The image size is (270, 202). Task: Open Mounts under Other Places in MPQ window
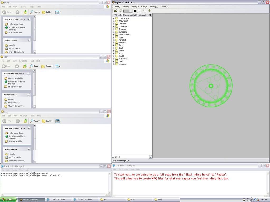12,45
